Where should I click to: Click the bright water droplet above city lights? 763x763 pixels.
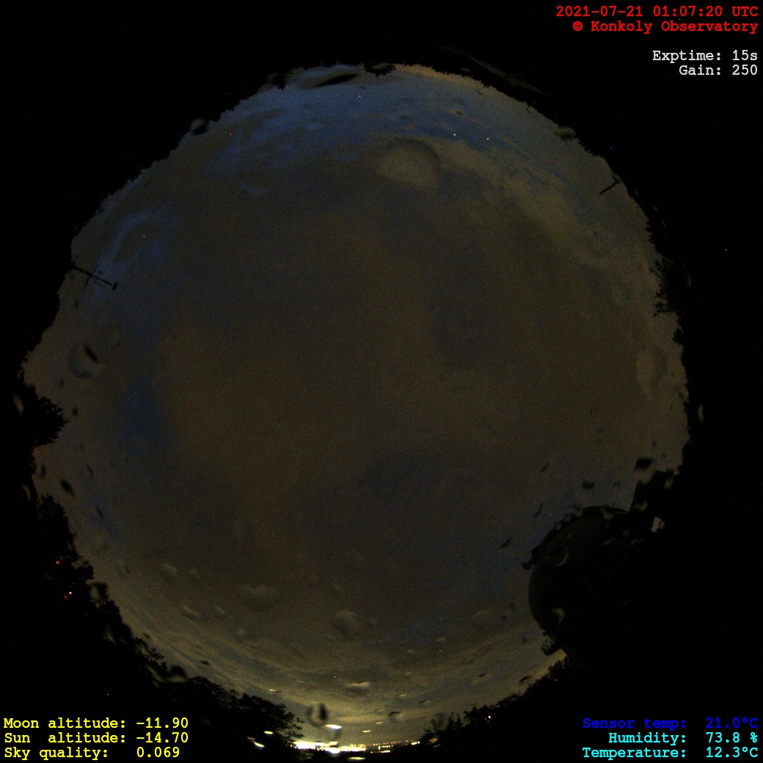(332, 729)
